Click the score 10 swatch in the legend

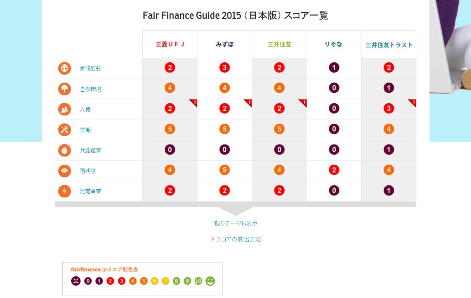point(198,281)
